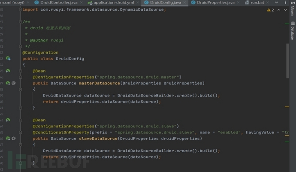The width and height of the screenshot is (296, 172).
Task: Click the @ gutter marker beside masterDataSource
Action: pyautogui.click(x=14, y=83)
